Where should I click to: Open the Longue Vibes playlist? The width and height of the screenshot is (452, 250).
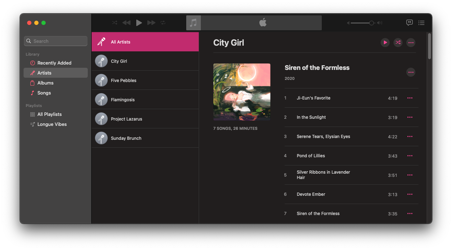[x=56, y=124]
